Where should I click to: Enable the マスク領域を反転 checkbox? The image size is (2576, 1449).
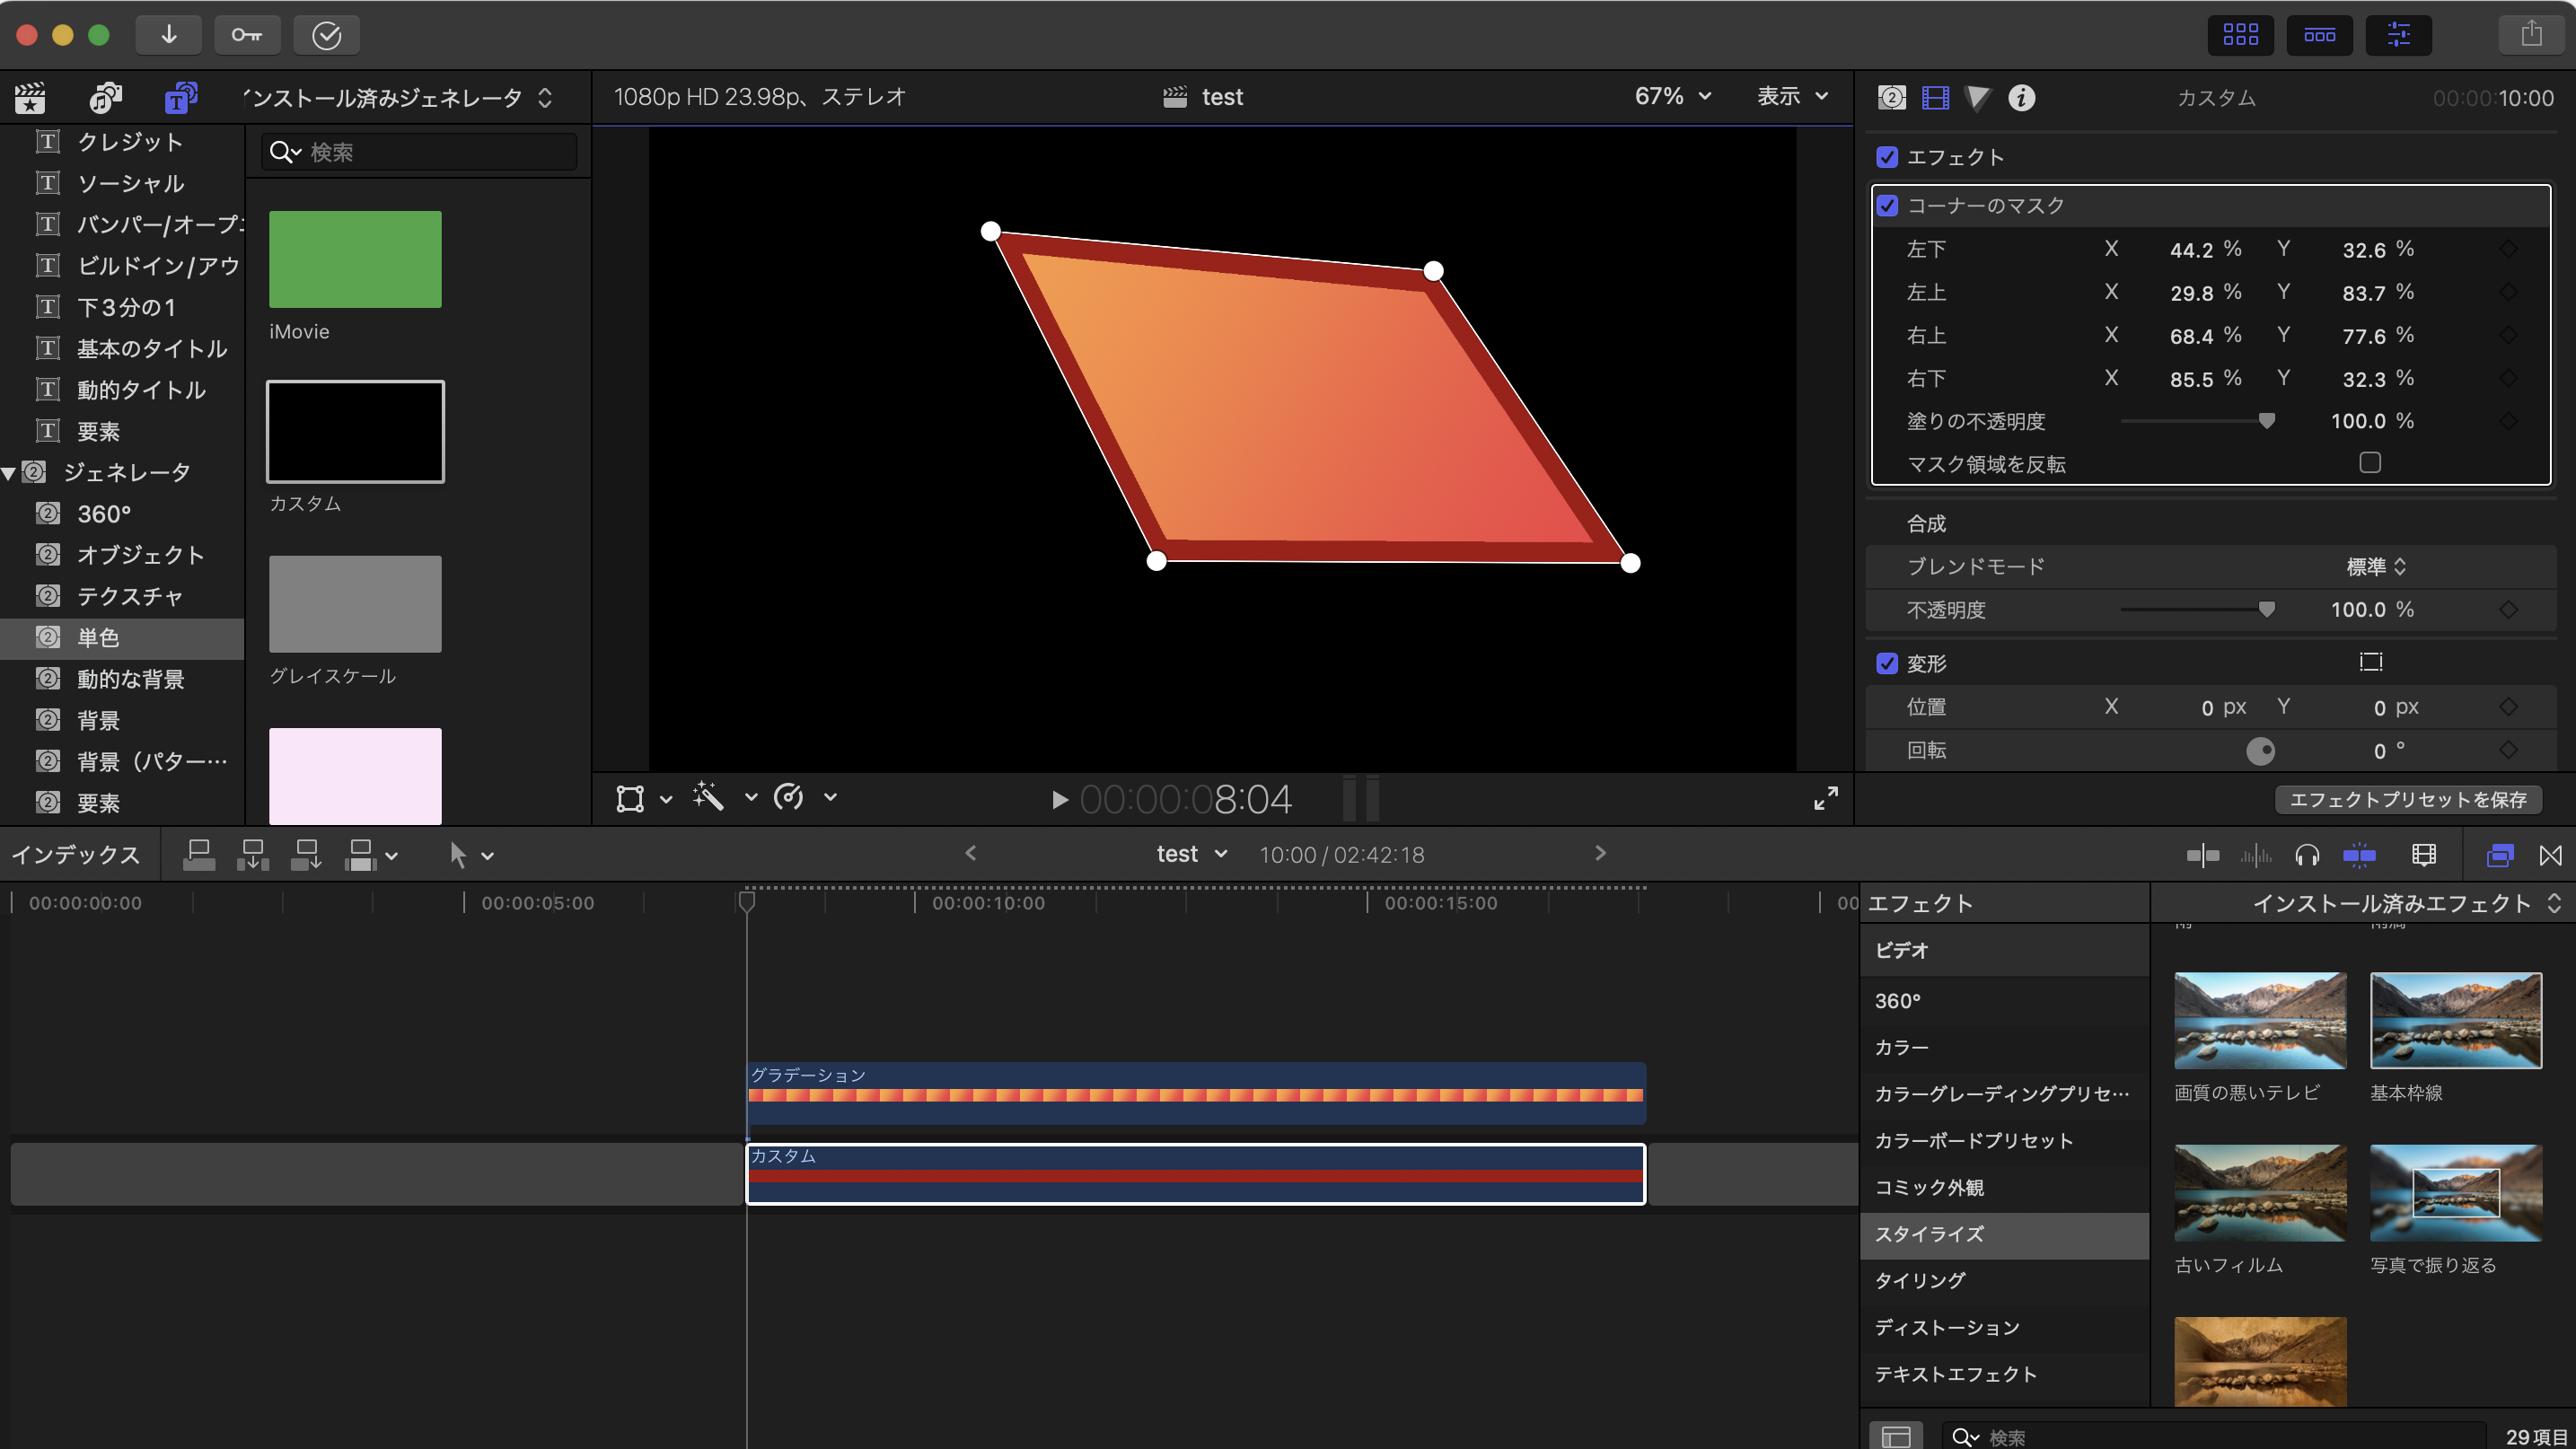tap(2369, 463)
